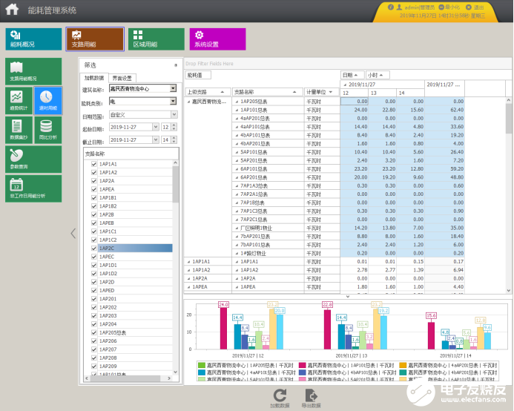Image resolution: width=514 pixels, height=411 pixels.
Task: Uncheck the 1AP201 branch checkbox
Action: tap(93, 299)
